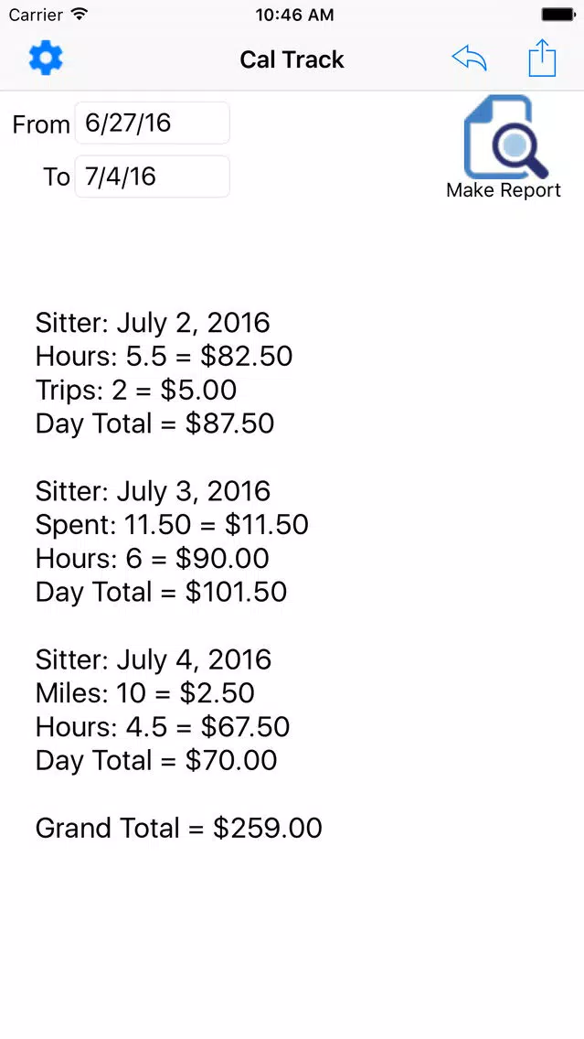Tap the Make Report label
This screenshot has height=1039, width=584.
click(x=504, y=190)
